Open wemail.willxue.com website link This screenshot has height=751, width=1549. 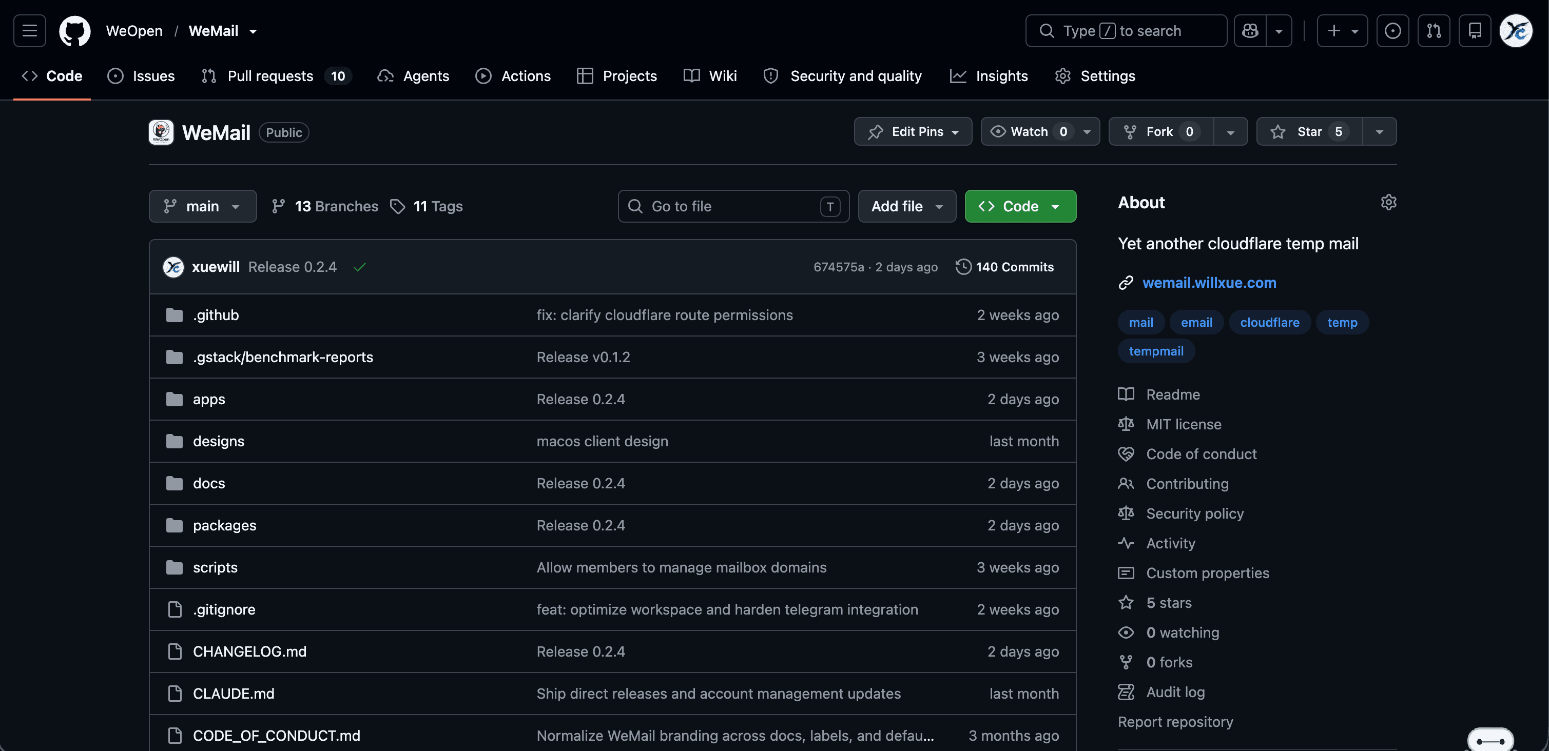point(1209,282)
